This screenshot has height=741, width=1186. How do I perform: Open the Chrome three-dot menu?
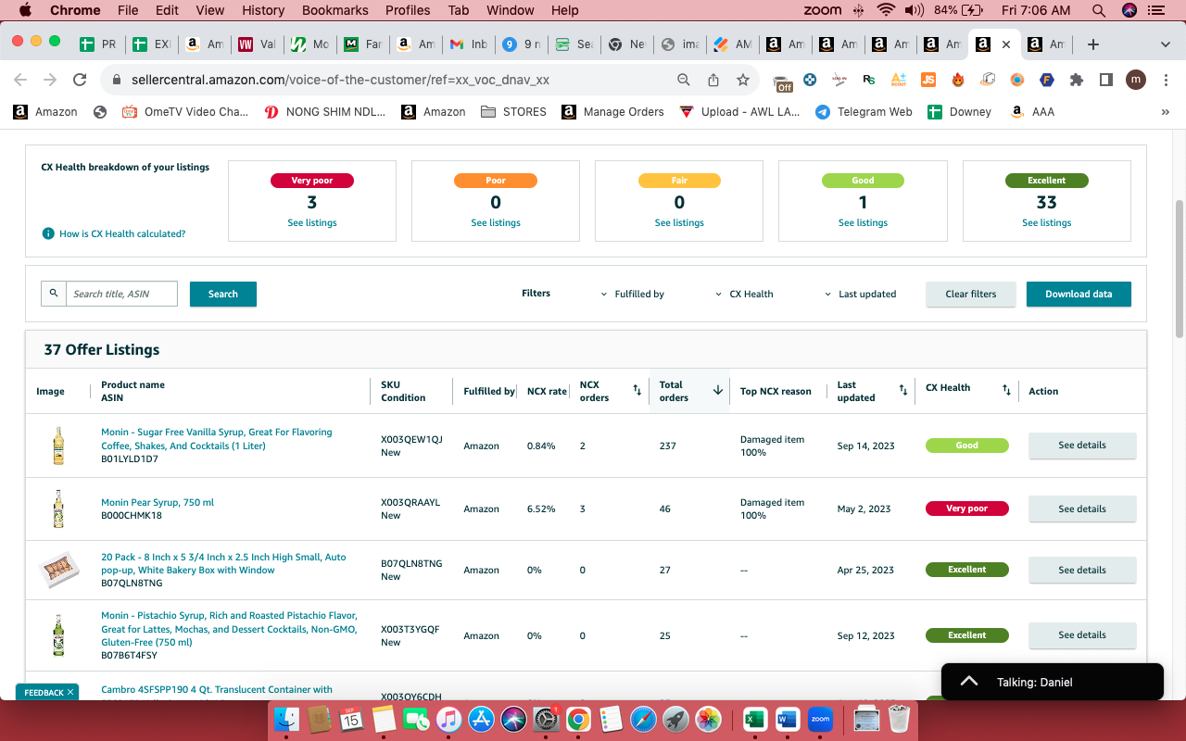click(x=1165, y=80)
